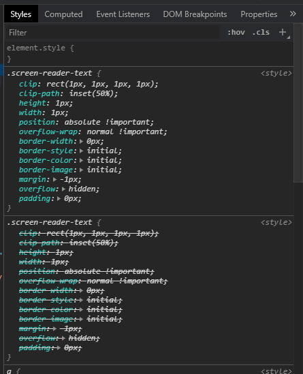Open first rule's <style> source link
Screen dimensions: 303x374
pos(276,73)
